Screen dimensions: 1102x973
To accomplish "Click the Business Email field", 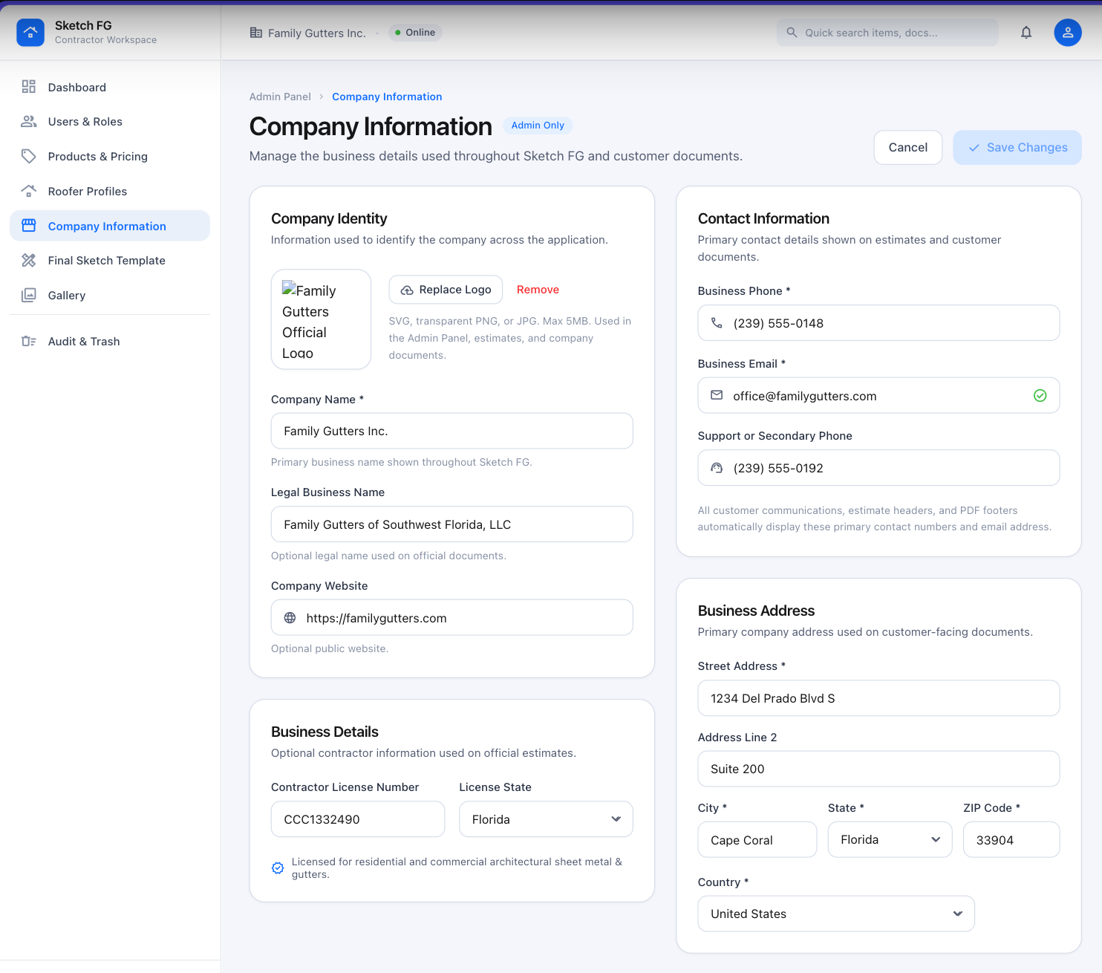I will [x=878, y=395].
